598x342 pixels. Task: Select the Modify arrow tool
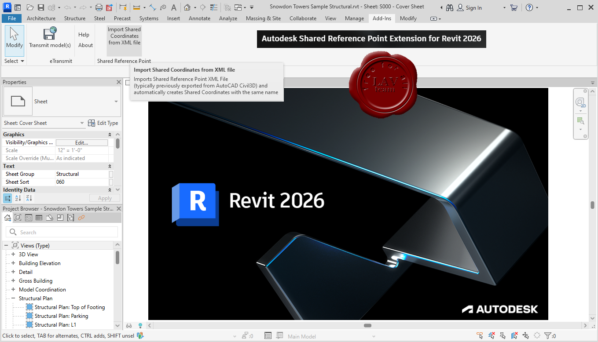[x=15, y=40]
